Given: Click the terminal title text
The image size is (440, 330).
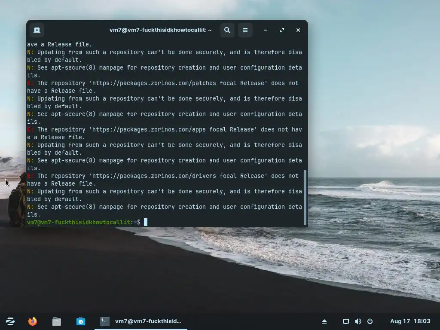Looking at the screenshot, I should (x=161, y=30).
